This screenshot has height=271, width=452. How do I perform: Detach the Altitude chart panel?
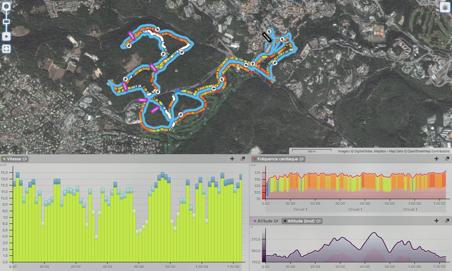[447, 221]
